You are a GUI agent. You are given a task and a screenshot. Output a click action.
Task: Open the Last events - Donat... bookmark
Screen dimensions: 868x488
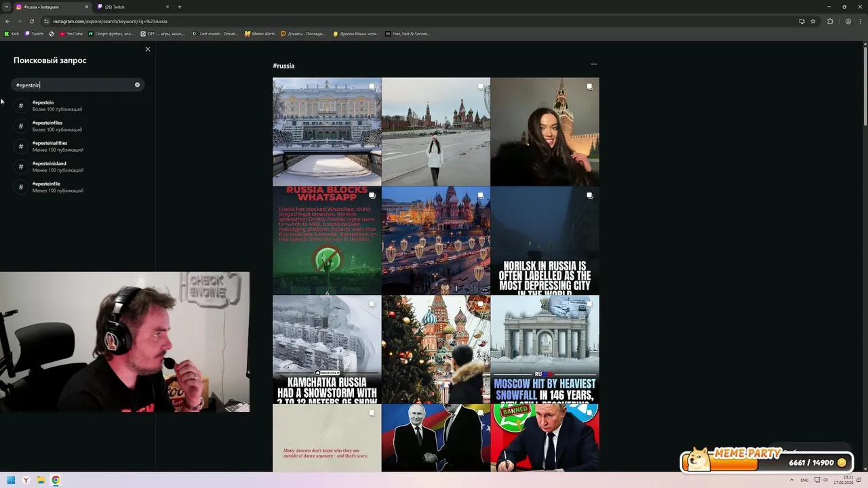216,33
